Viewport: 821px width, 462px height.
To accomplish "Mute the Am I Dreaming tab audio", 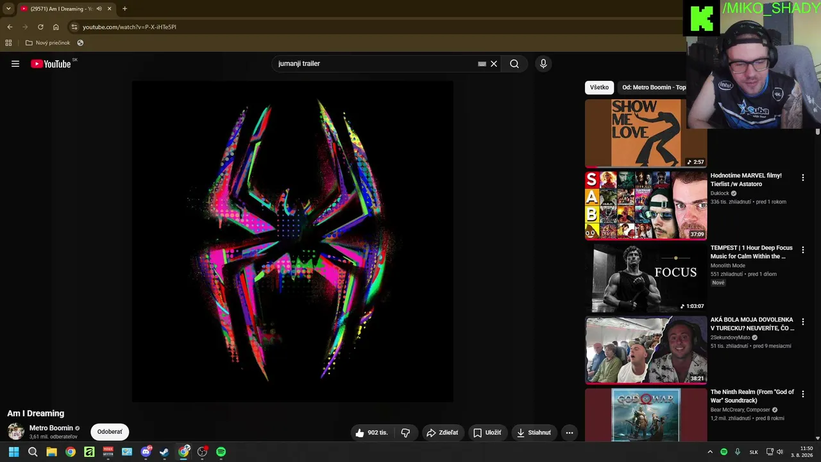I will coord(99,9).
